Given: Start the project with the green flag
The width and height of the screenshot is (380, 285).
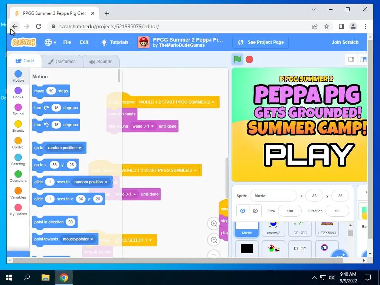Looking at the screenshot, I should (x=237, y=59).
